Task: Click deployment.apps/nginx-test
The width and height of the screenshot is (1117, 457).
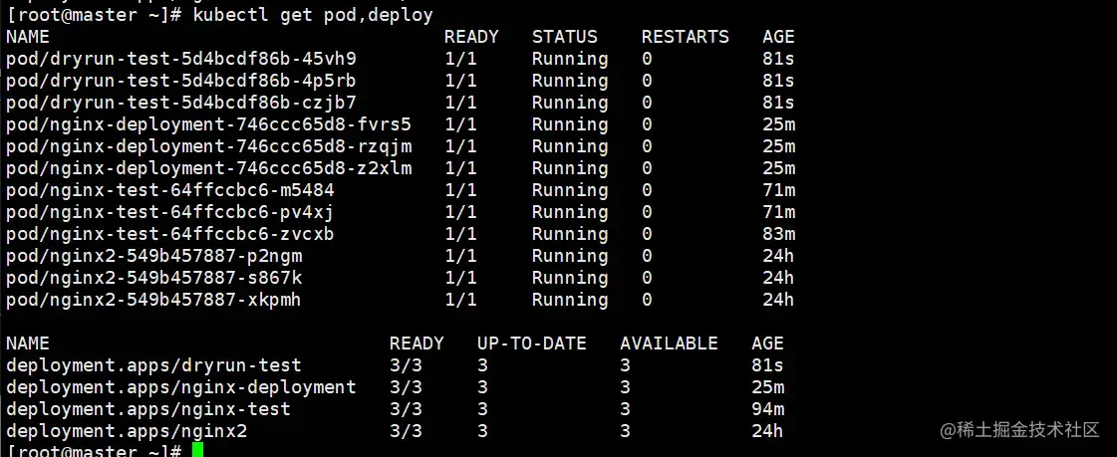Action: (148, 409)
